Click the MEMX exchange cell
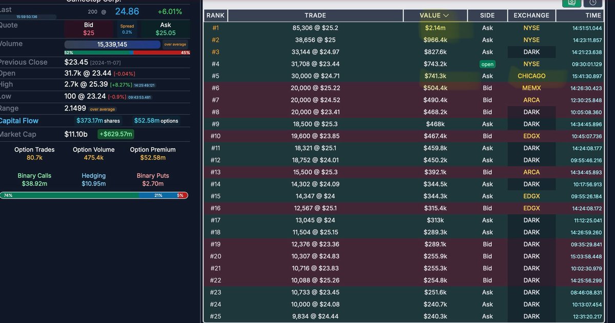This screenshot has width=615, height=323. click(x=531, y=88)
